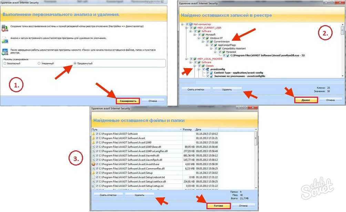Click the restore point disabled icon

(4, 27)
